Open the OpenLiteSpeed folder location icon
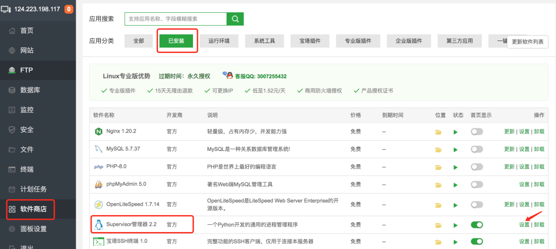The image size is (556, 249). [439, 205]
